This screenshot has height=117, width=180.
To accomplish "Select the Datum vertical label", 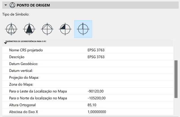I will coord(21,71).
